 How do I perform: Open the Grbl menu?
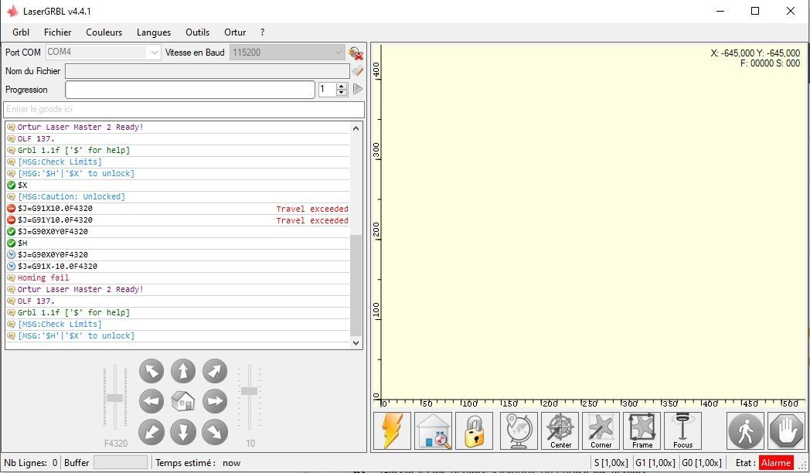21,32
